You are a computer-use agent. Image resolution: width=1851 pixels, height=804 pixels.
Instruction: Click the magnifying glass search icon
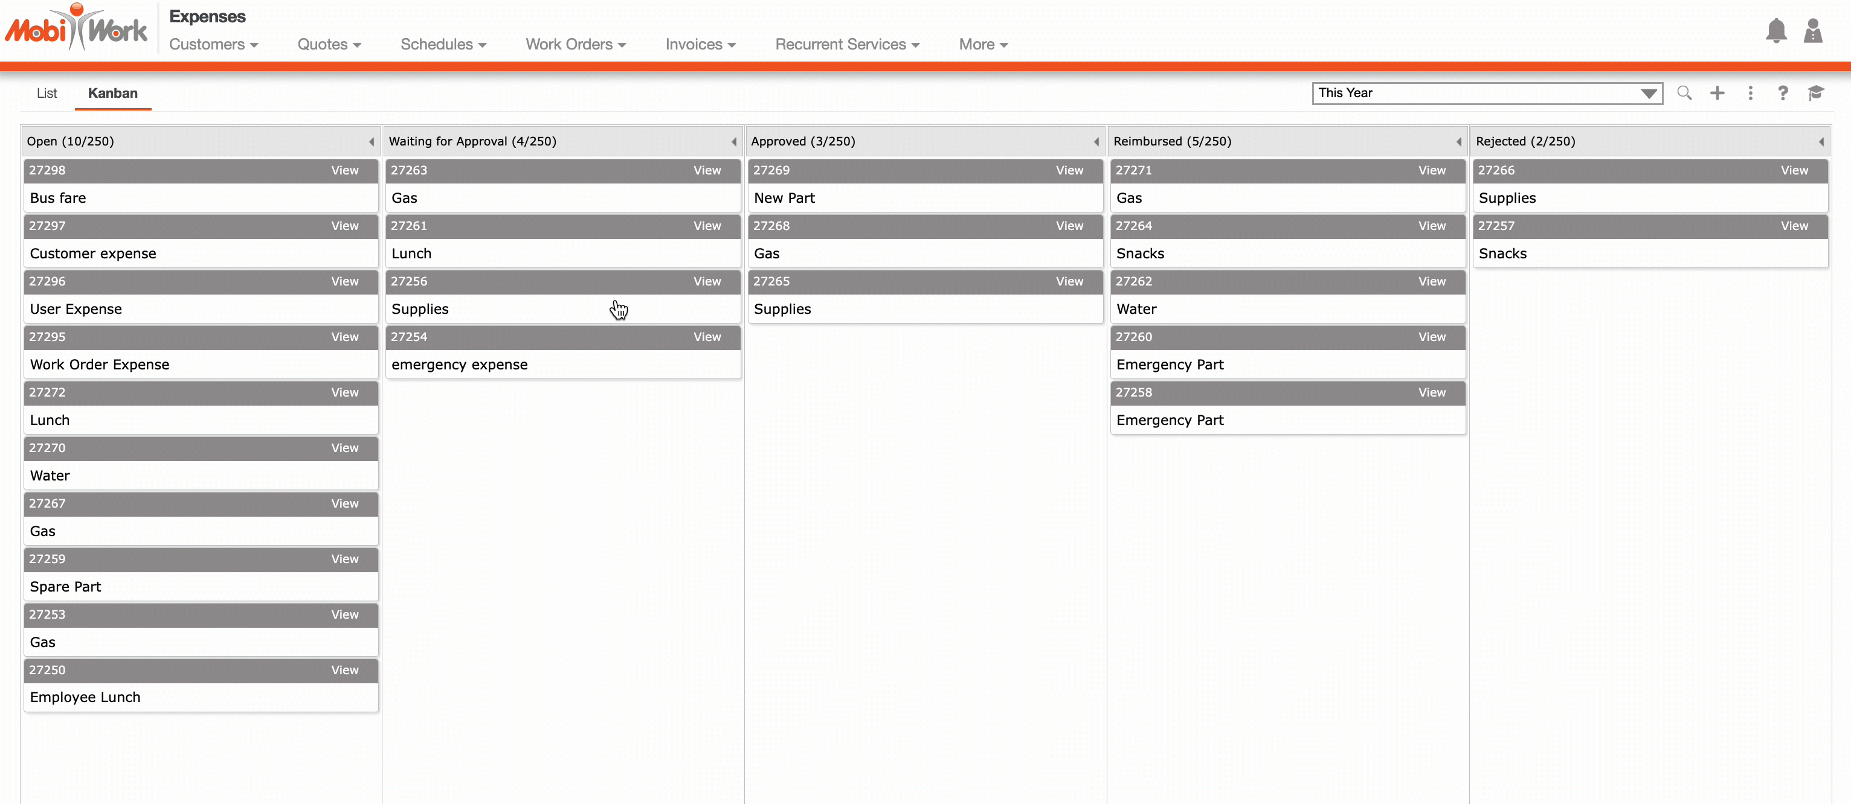coord(1684,94)
